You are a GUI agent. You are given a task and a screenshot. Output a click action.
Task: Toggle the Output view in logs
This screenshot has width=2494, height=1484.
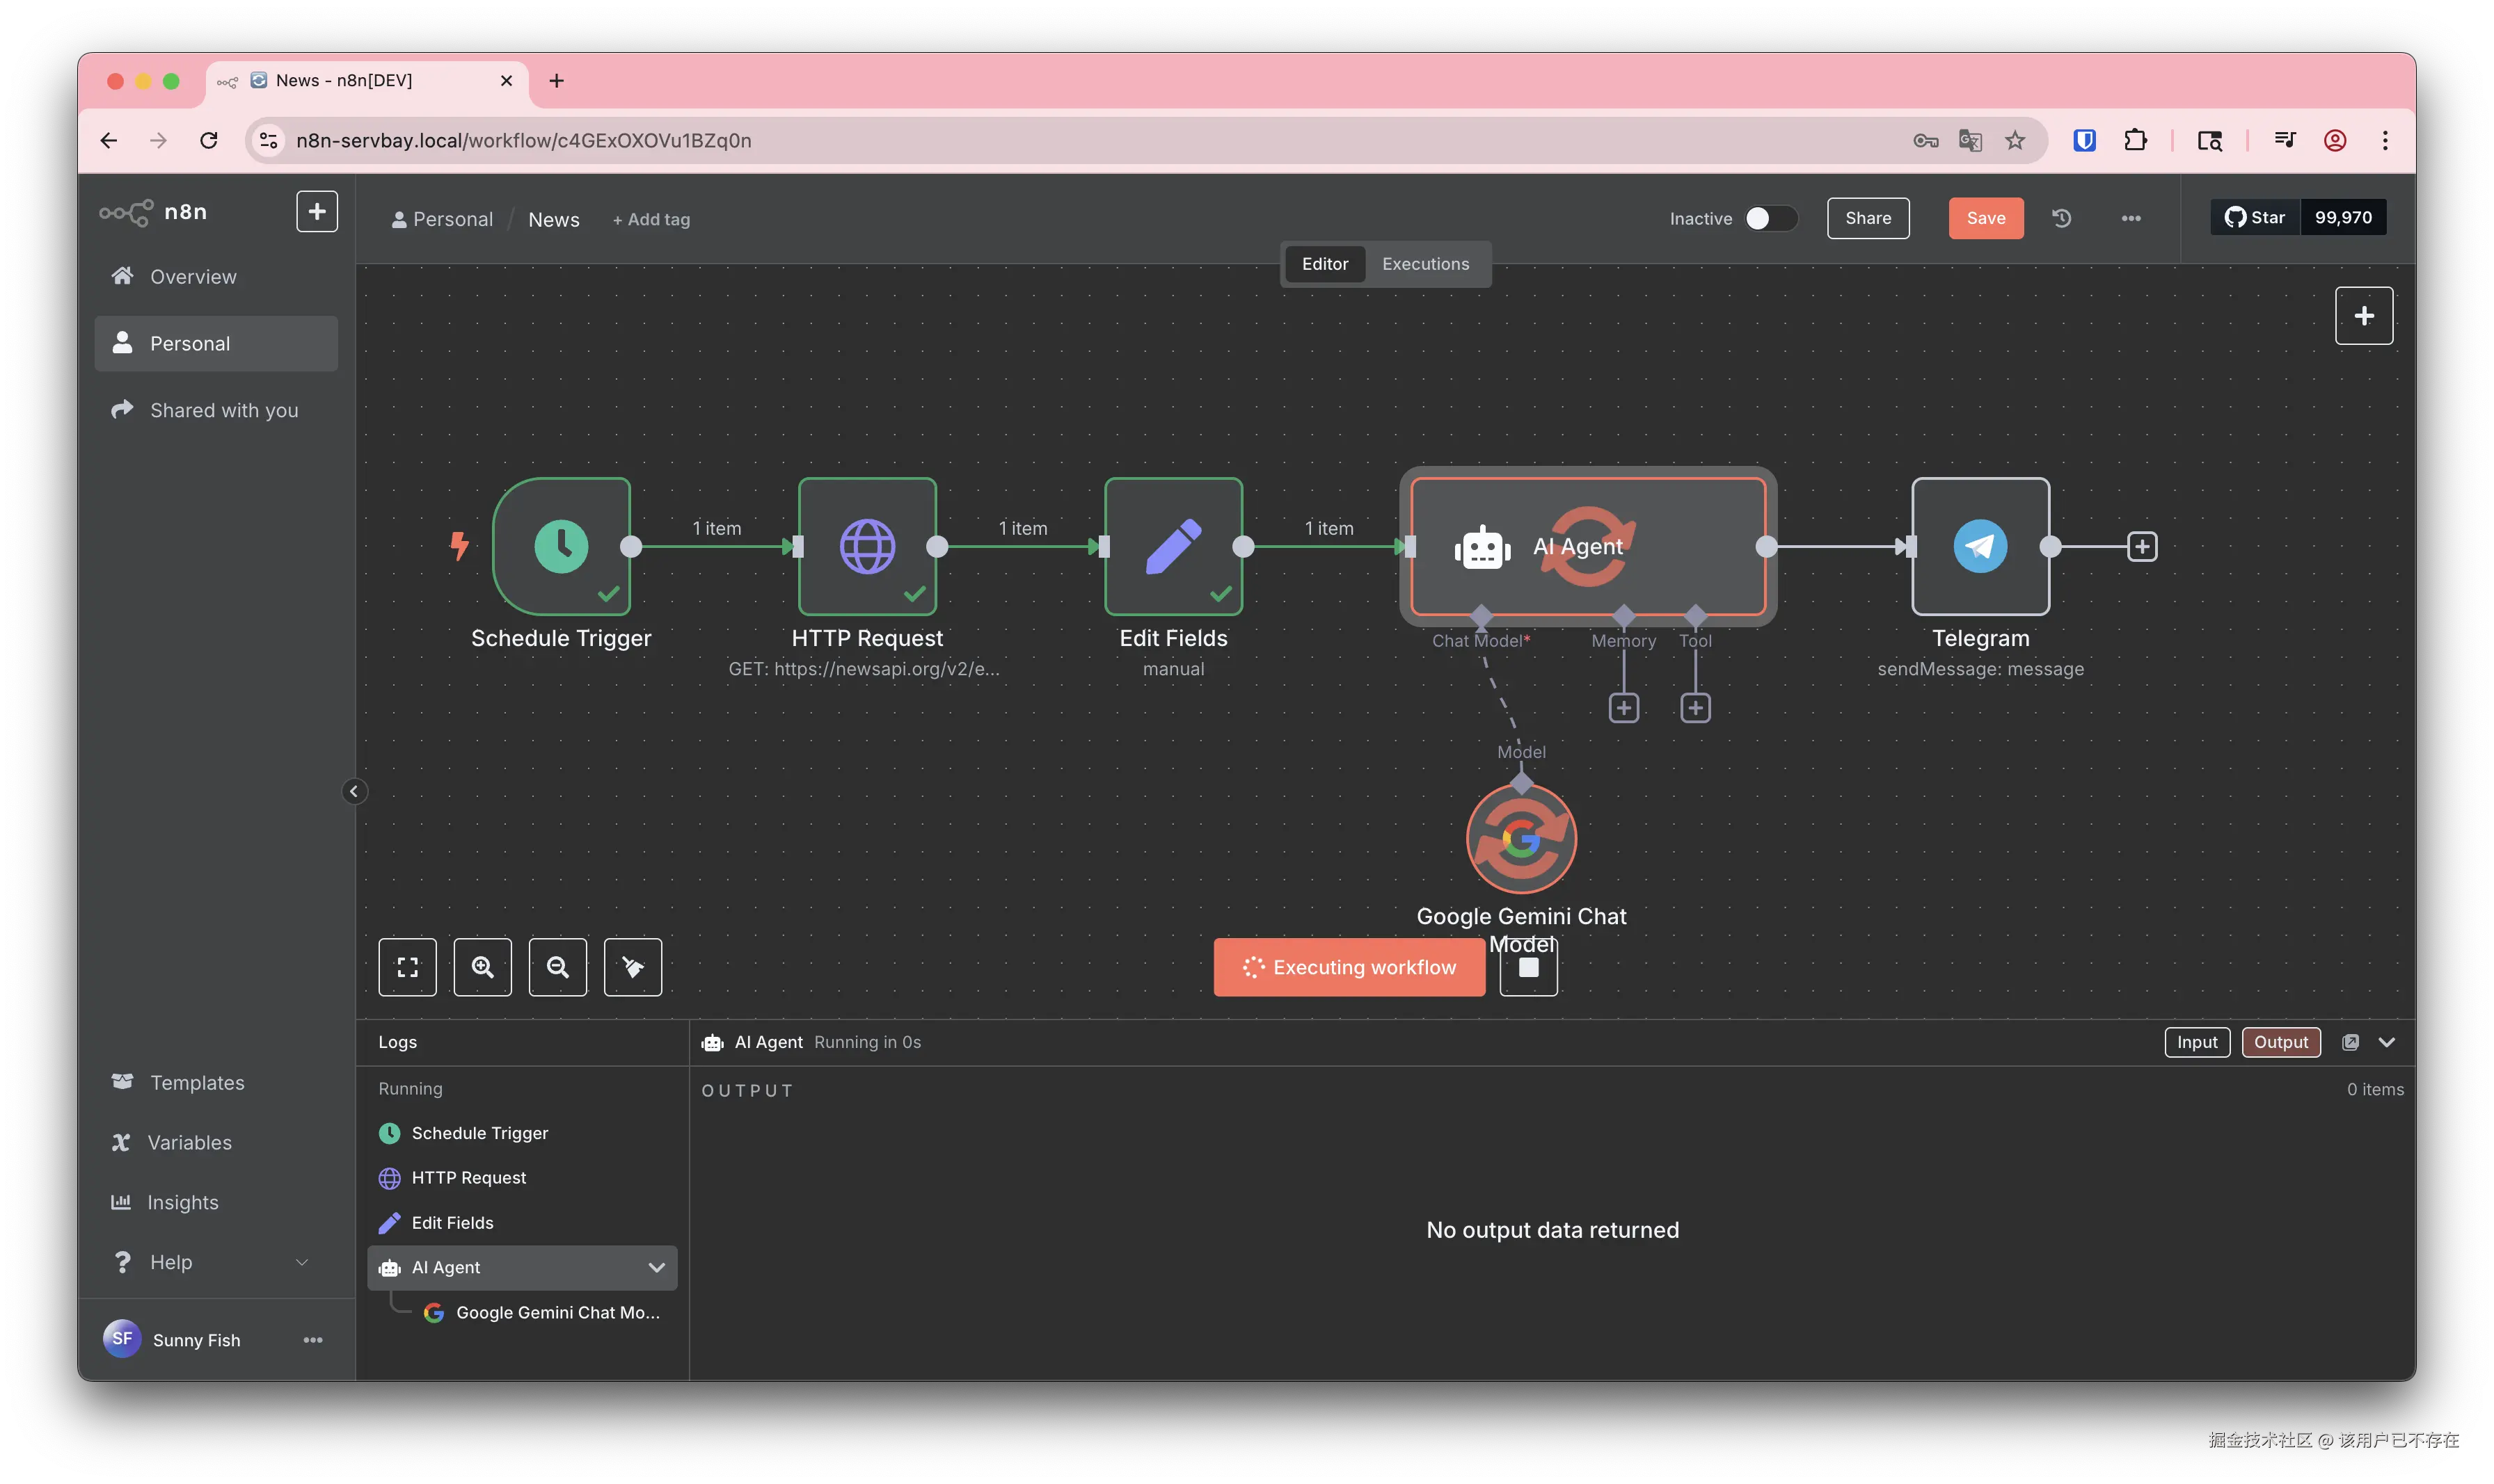2280,1042
